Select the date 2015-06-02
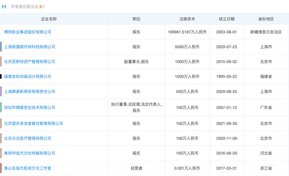289x176 pixels. coord(226,62)
